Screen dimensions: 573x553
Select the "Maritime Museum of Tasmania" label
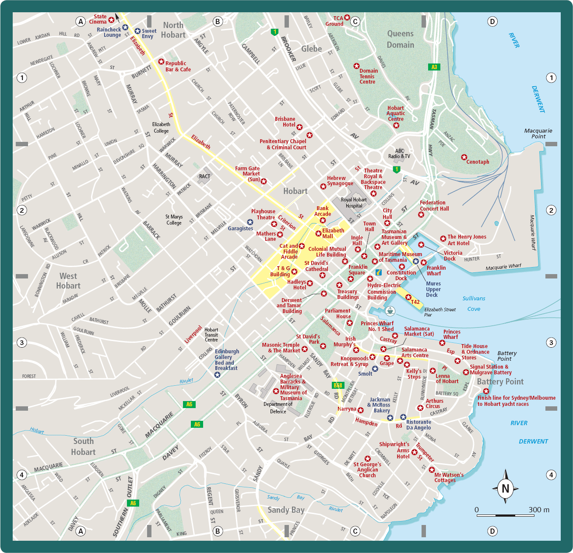point(400,257)
